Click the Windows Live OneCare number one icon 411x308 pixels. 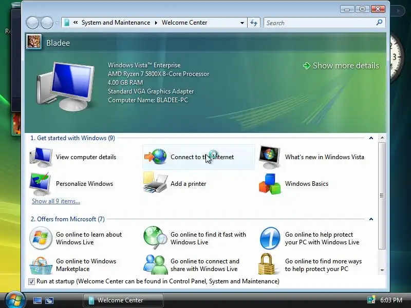[270, 238]
